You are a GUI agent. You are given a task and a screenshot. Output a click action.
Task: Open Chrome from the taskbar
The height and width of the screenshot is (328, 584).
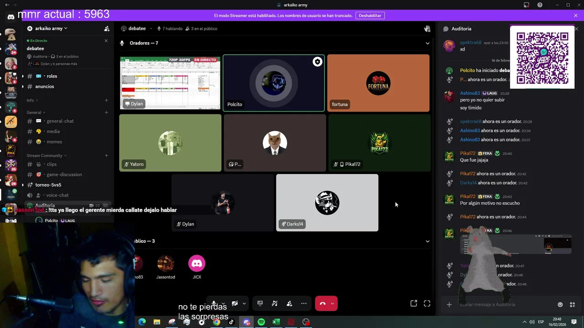[x=216, y=322]
